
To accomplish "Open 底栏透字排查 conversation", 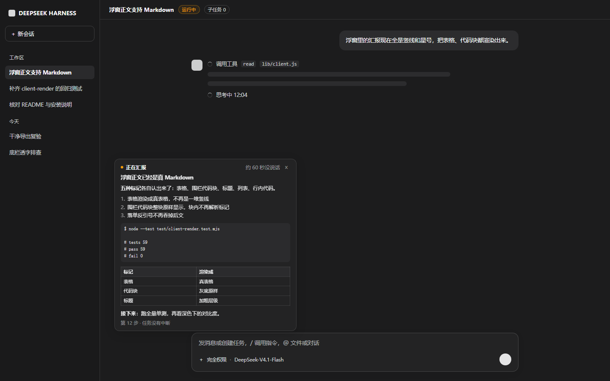I will (50, 152).
